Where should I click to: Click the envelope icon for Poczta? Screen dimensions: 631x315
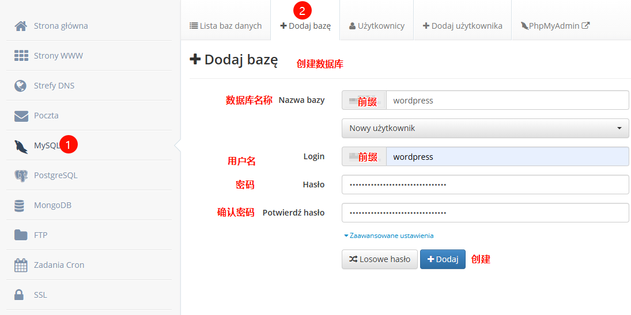(x=21, y=116)
